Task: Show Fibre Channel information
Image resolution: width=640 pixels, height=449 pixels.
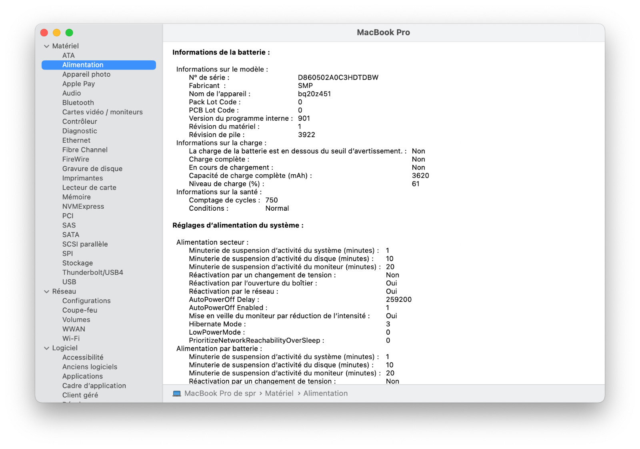Action: pyautogui.click(x=85, y=150)
